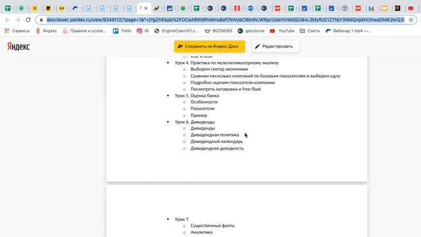
Task: Open the colorful bar chart tab
Action: 371,9
